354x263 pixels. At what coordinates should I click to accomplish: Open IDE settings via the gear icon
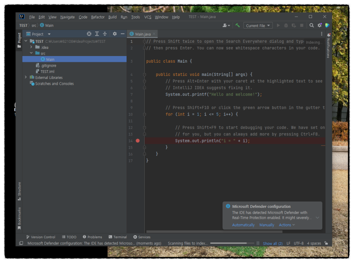coord(319,25)
